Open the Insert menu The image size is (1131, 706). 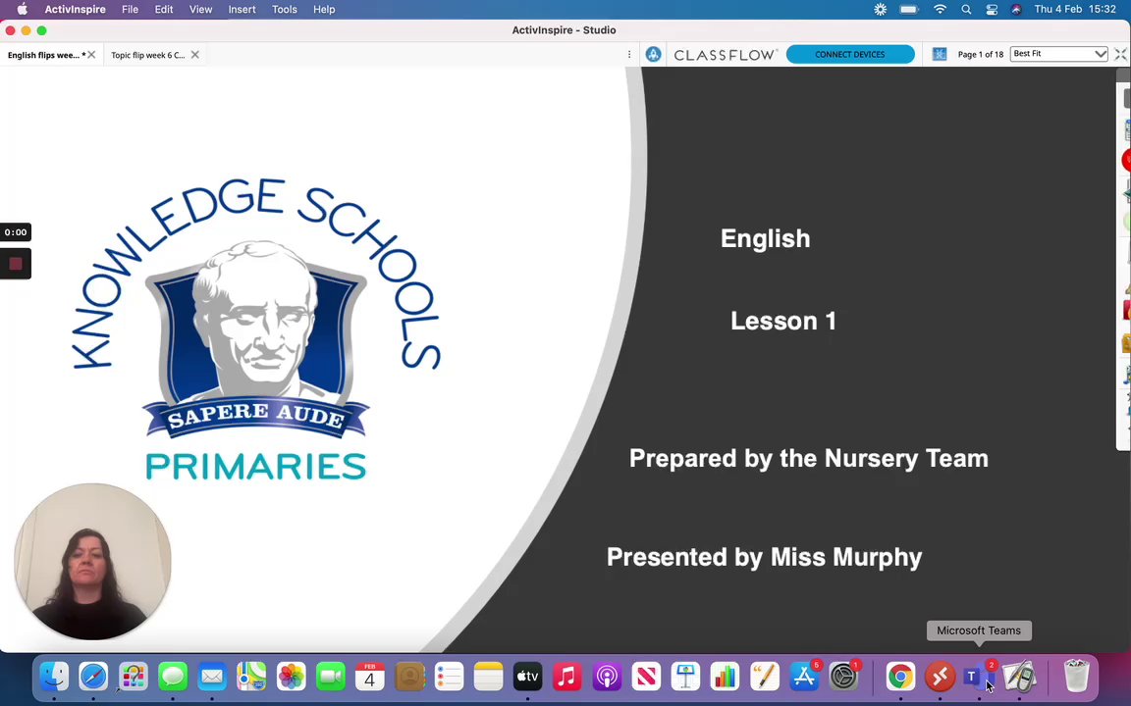(242, 10)
